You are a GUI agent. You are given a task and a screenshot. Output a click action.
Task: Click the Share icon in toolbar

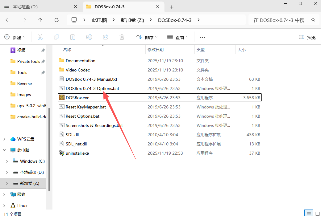point(106,37)
